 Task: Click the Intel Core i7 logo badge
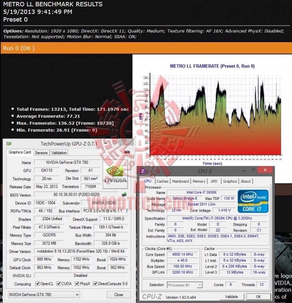point(253,201)
